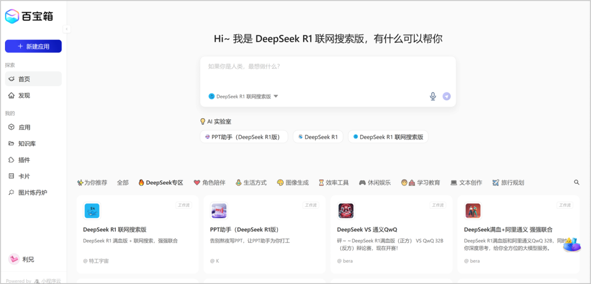Click the 新建应用 button
Image resolution: width=591 pixels, height=284 pixels.
[x=33, y=47]
